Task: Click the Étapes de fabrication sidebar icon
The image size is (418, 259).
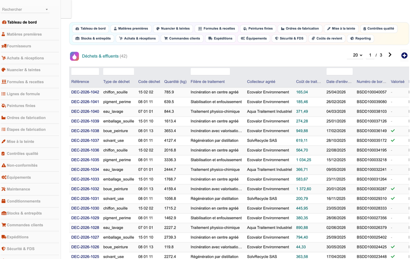Action: click(3, 129)
